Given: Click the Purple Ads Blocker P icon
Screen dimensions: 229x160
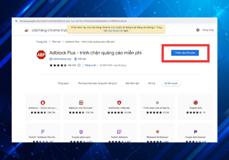Looking at the screenshot, I should [195, 132].
